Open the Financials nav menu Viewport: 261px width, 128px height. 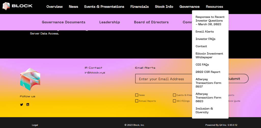[x=139, y=7]
